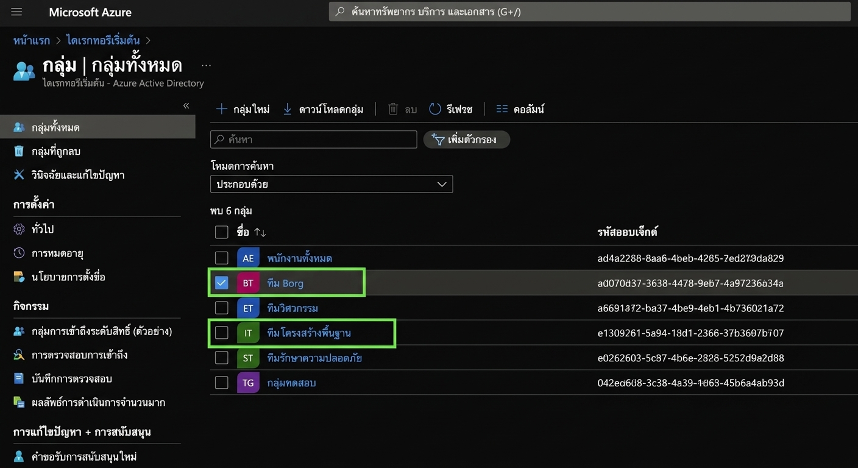Check the ทีมวิศวกรรม row checkbox

point(222,308)
